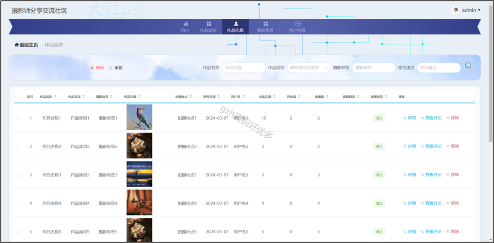Click the 通过 status tag in row 2
The image size is (494, 243).
click(379, 147)
